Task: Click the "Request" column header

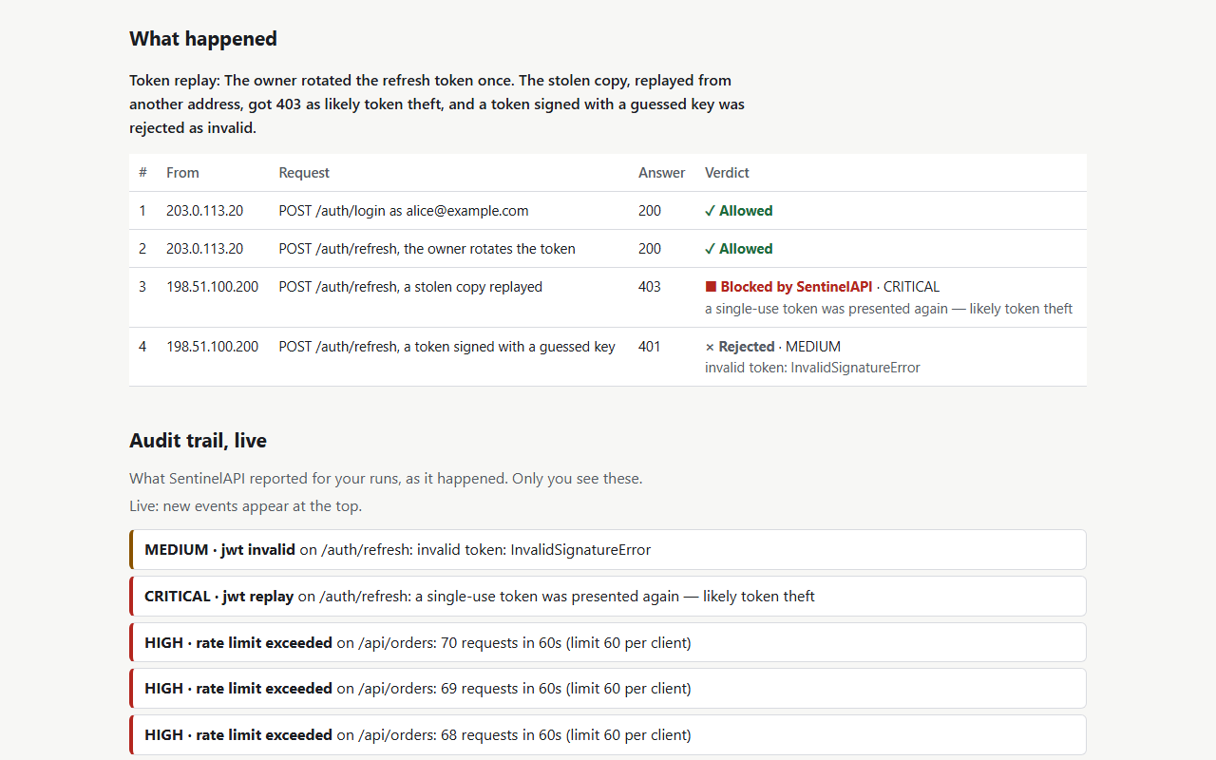Action: 304,173
